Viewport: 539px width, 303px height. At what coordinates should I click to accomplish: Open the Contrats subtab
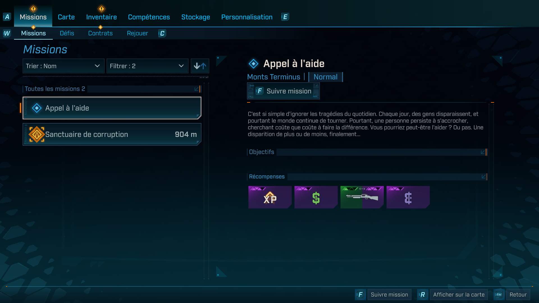click(x=100, y=33)
